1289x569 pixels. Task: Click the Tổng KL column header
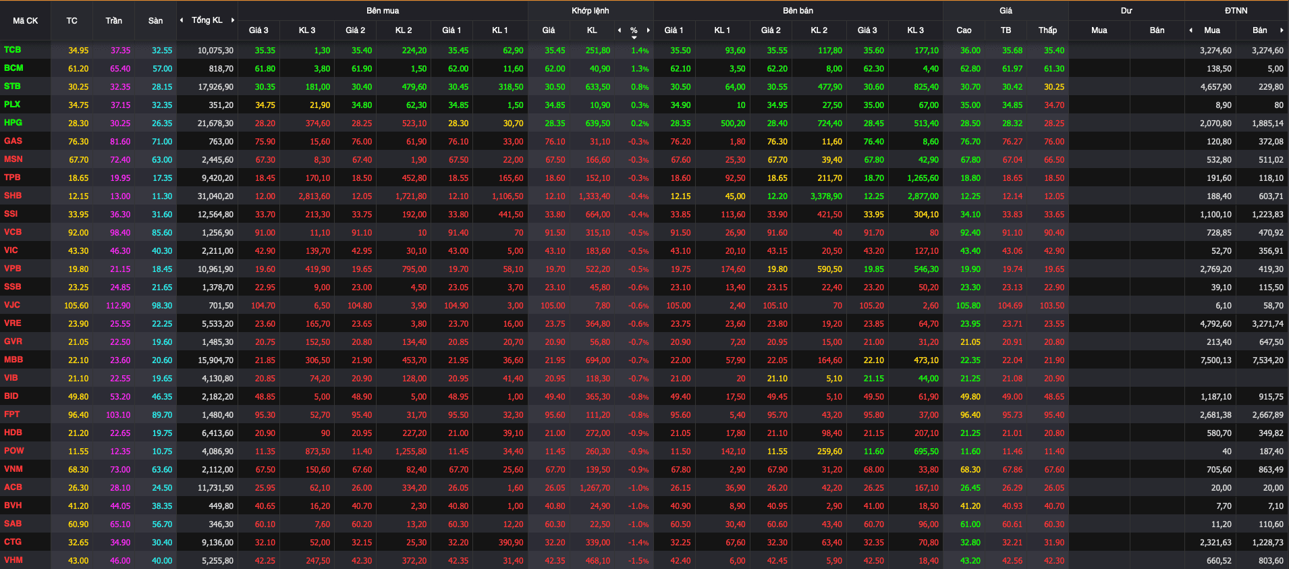pos(207,20)
